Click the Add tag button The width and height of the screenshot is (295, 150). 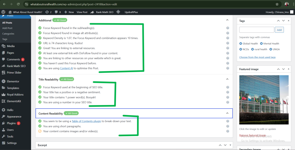[x=279, y=30]
